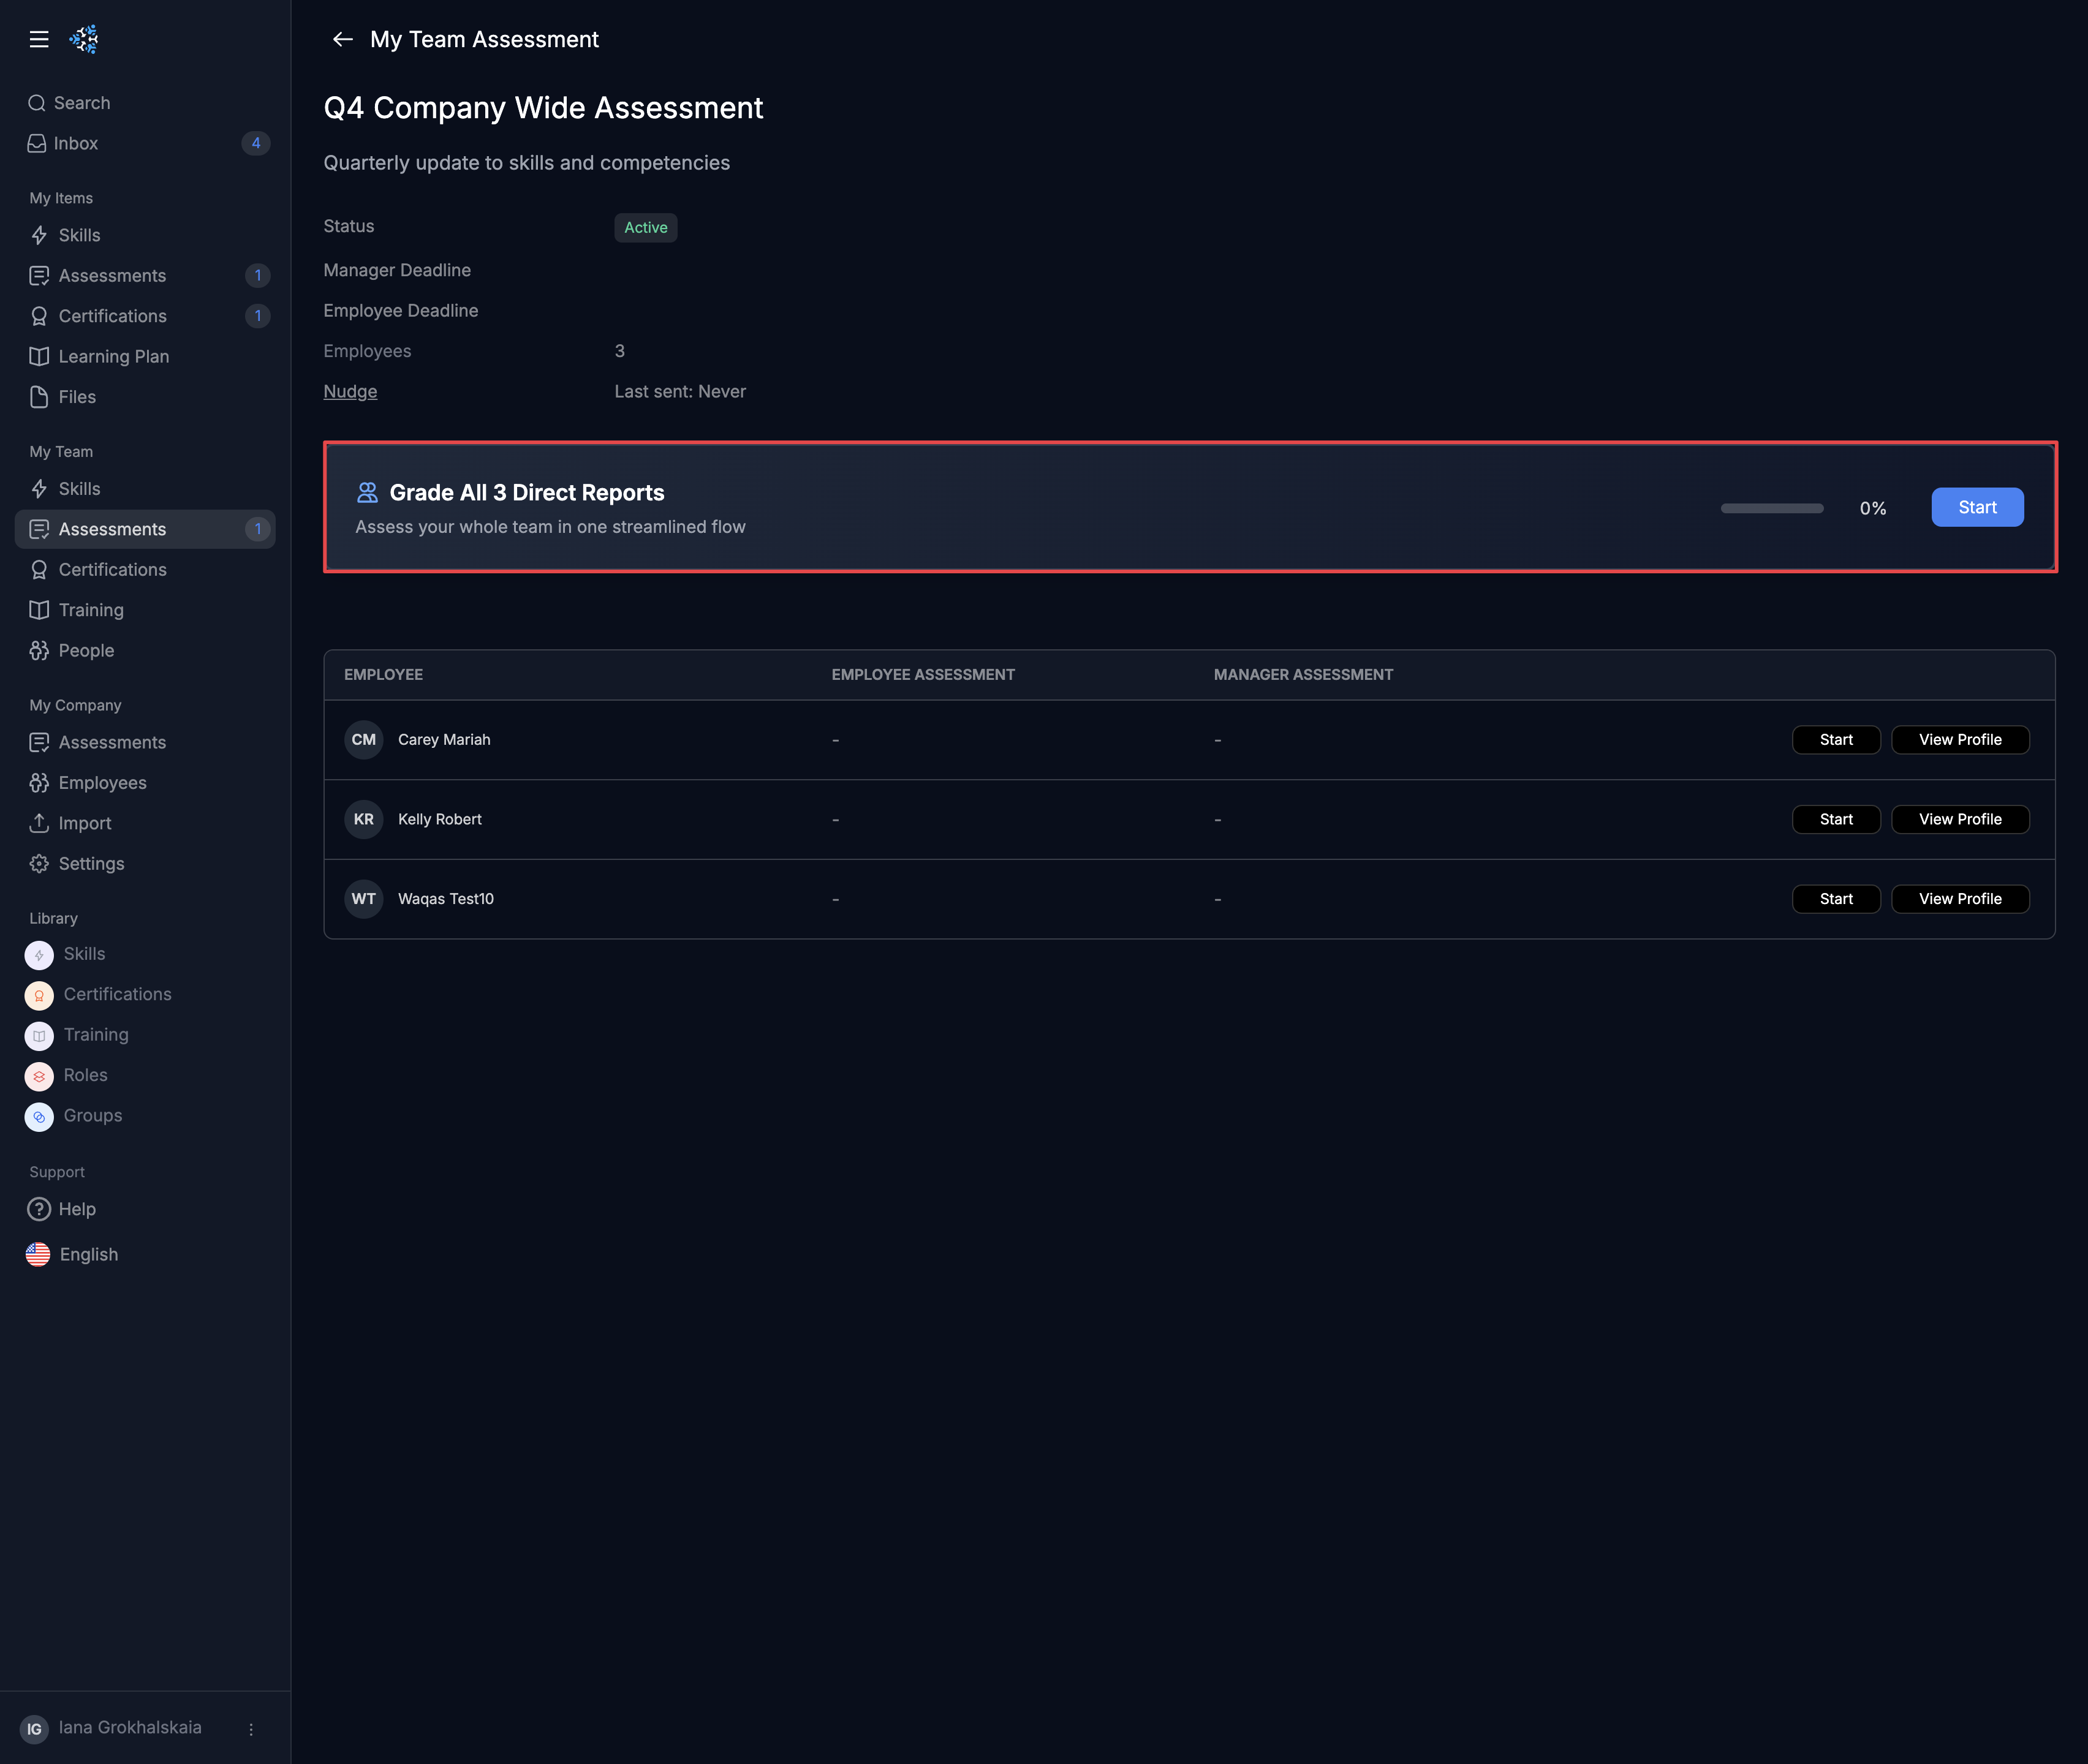Screen dimensions: 2088x1764
Task: Click the Import upload icon
Action: click(39, 823)
